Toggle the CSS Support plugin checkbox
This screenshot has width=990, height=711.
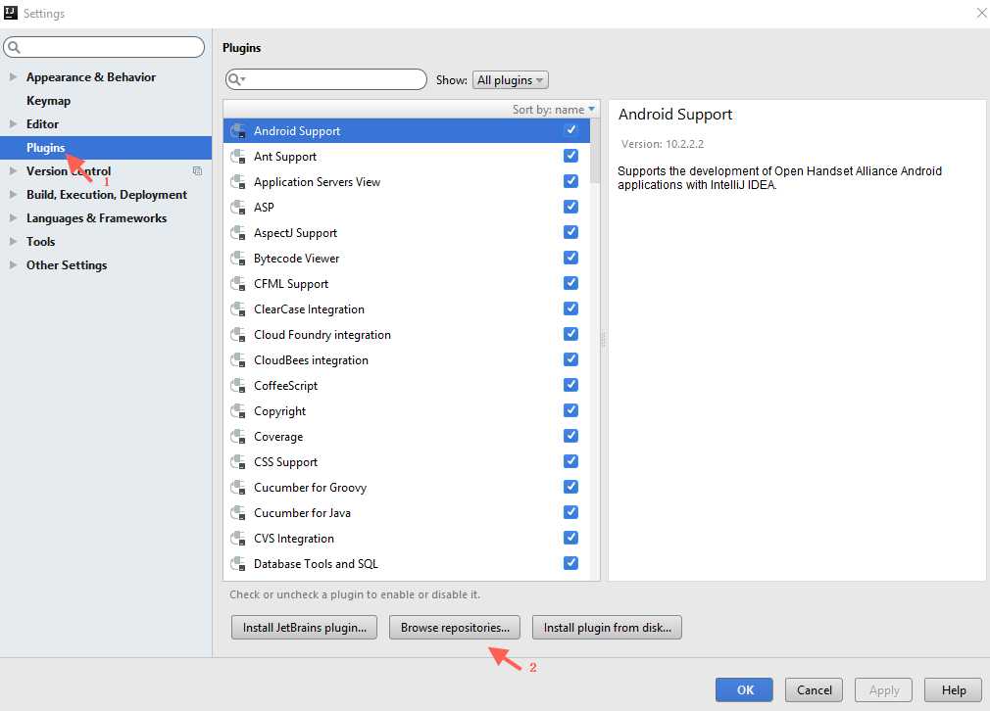(570, 461)
